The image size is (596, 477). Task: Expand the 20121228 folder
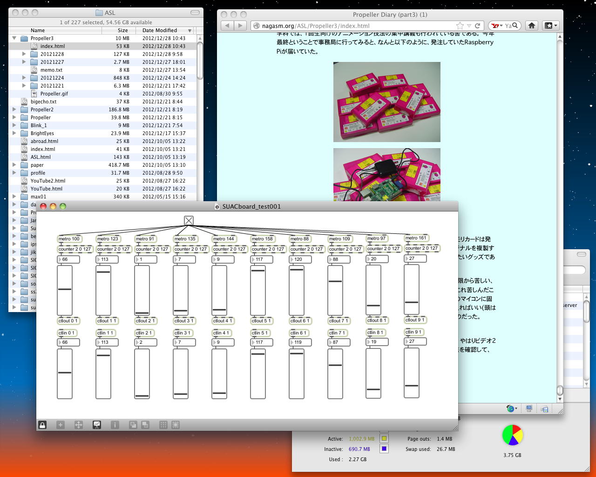(x=24, y=54)
